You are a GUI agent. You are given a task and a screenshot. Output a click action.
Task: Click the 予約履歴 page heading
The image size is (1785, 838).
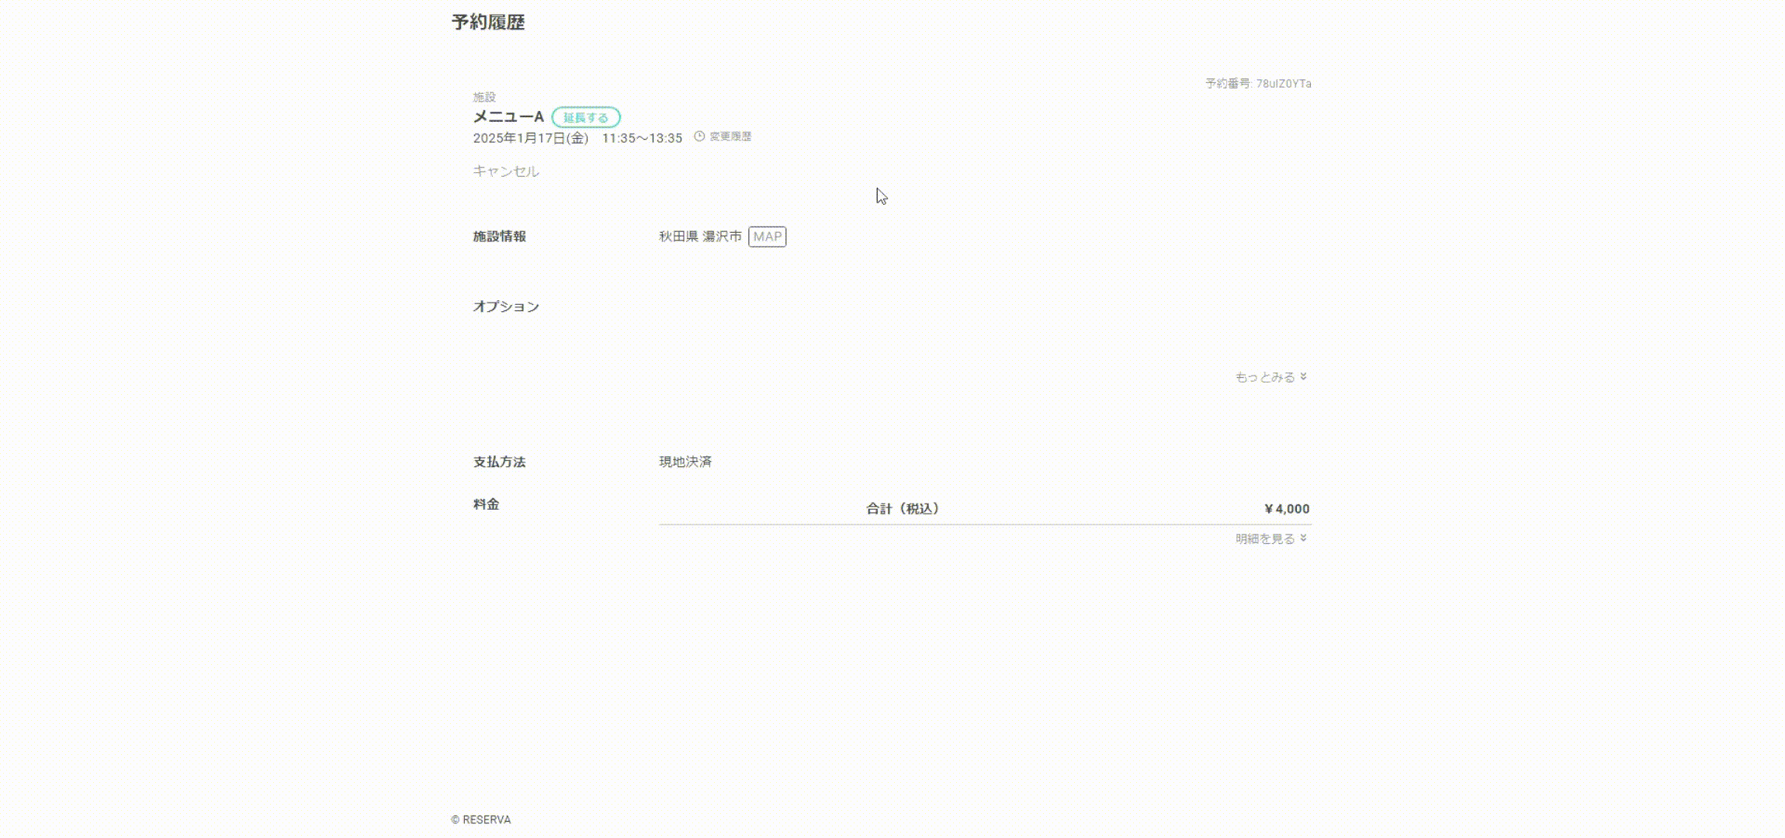pos(488,22)
